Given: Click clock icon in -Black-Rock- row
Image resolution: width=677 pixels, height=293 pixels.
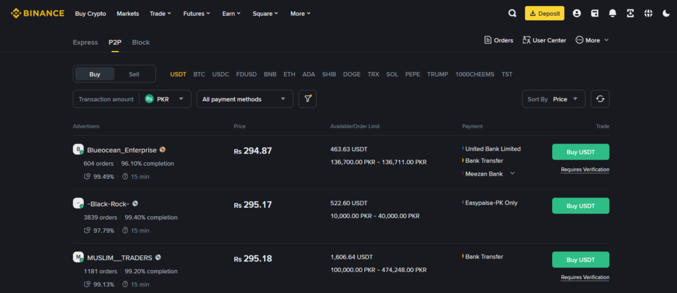Looking at the screenshot, I should [125, 230].
